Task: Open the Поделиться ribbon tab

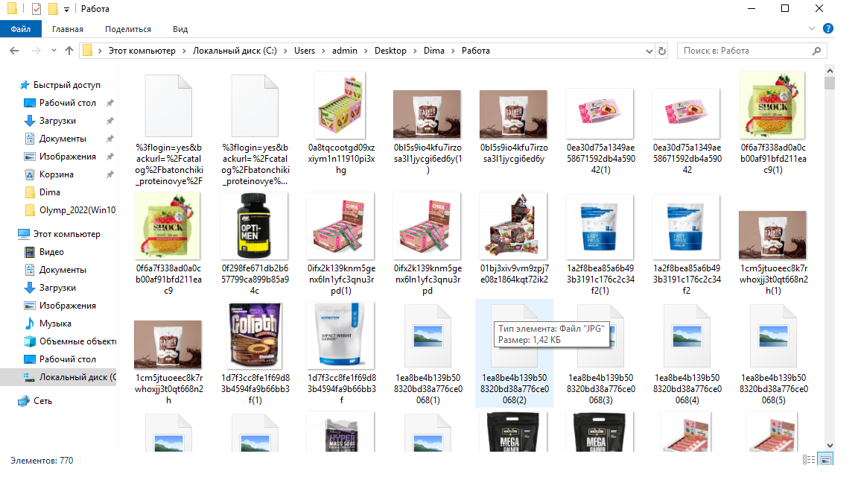Action: coord(128,29)
